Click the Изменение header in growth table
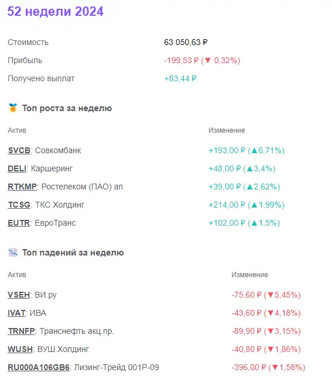 [x=227, y=130]
